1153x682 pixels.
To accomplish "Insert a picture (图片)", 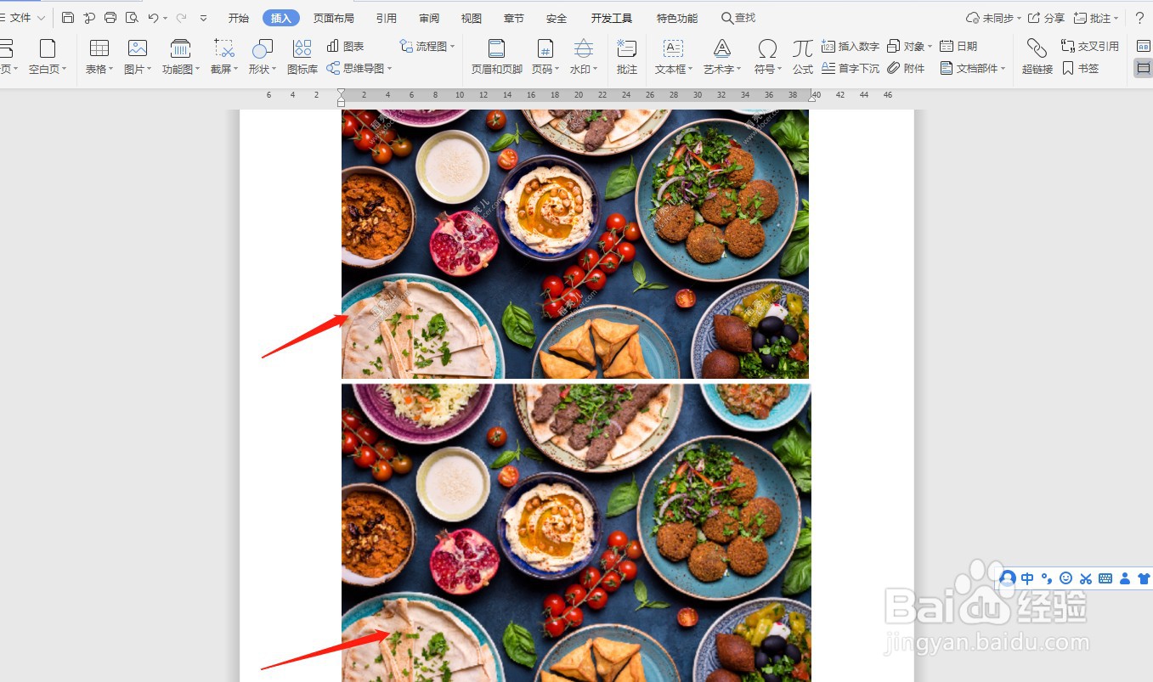I will coord(138,57).
